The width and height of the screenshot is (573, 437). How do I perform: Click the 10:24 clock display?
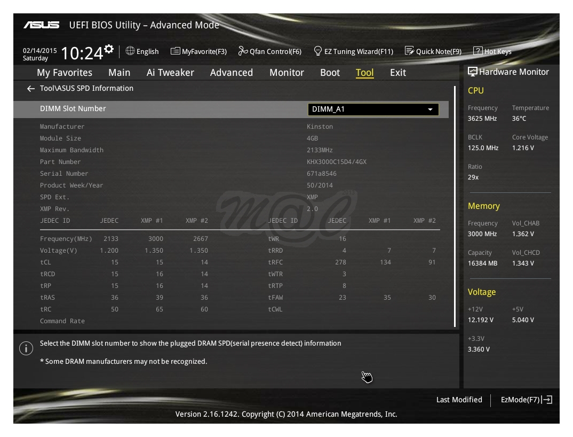[x=82, y=53]
